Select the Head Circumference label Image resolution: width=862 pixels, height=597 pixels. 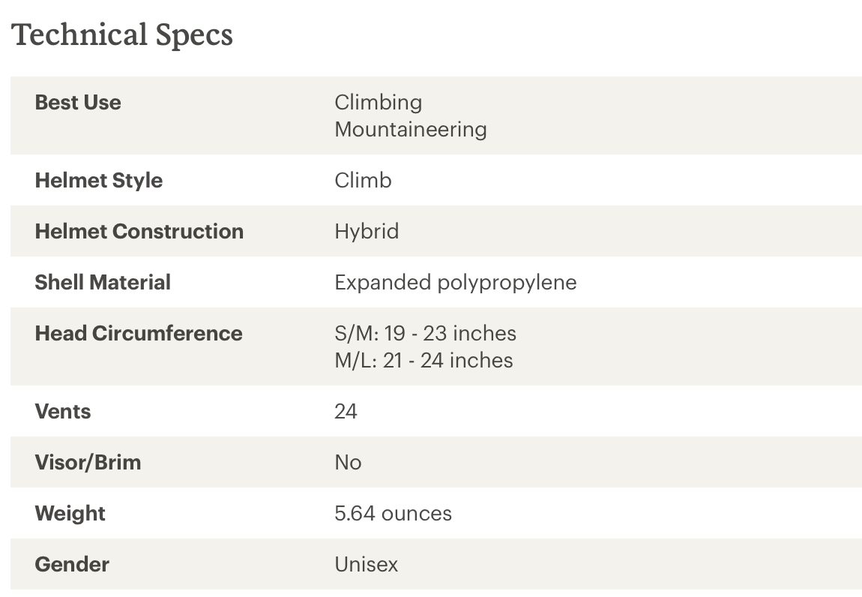pyautogui.click(x=139, y=334)
